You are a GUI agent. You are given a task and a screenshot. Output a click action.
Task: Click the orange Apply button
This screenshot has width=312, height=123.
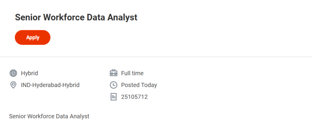point(33,38)
